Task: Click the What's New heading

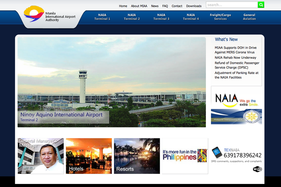Action: (226, 39)
